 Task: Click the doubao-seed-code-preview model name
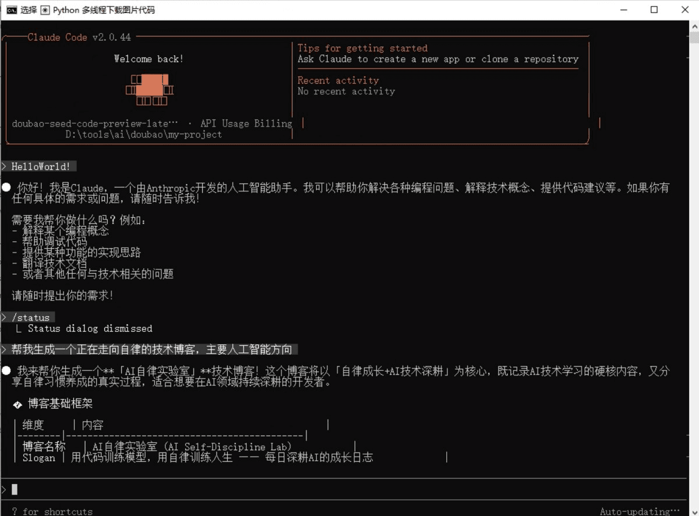click(95, 123)
